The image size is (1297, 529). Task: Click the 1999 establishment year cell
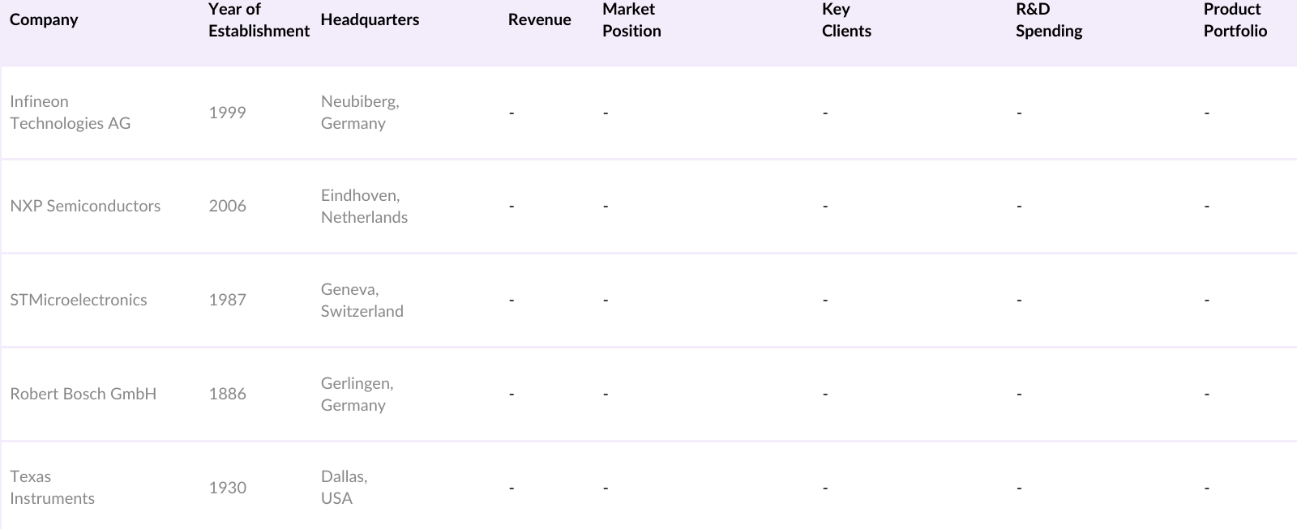227,113
